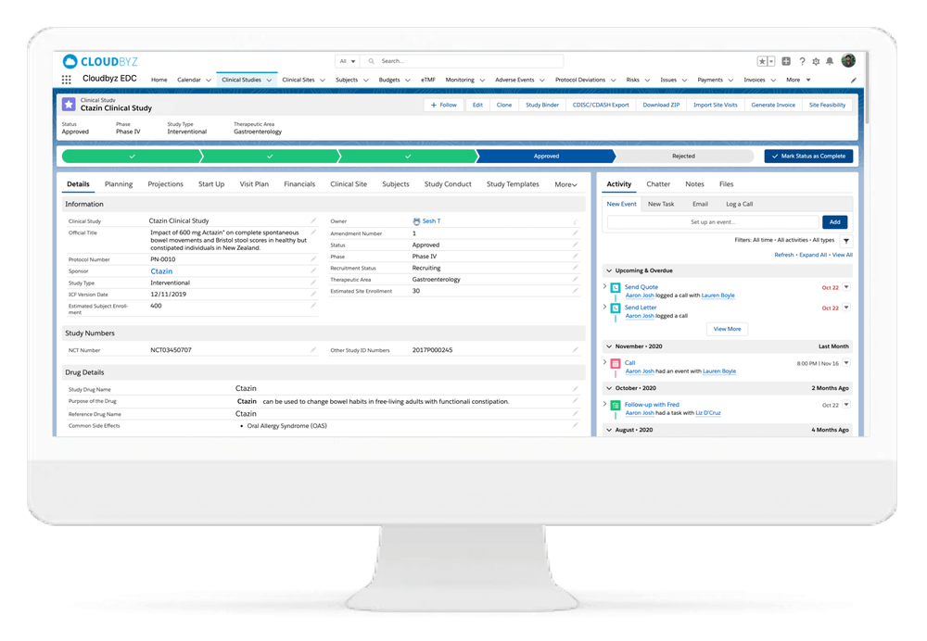Open global actions plus icon
This screenshot has height=641, width=927.
click(786, 61)
